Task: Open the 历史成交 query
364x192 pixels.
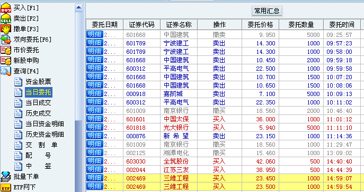Action: 38,113
